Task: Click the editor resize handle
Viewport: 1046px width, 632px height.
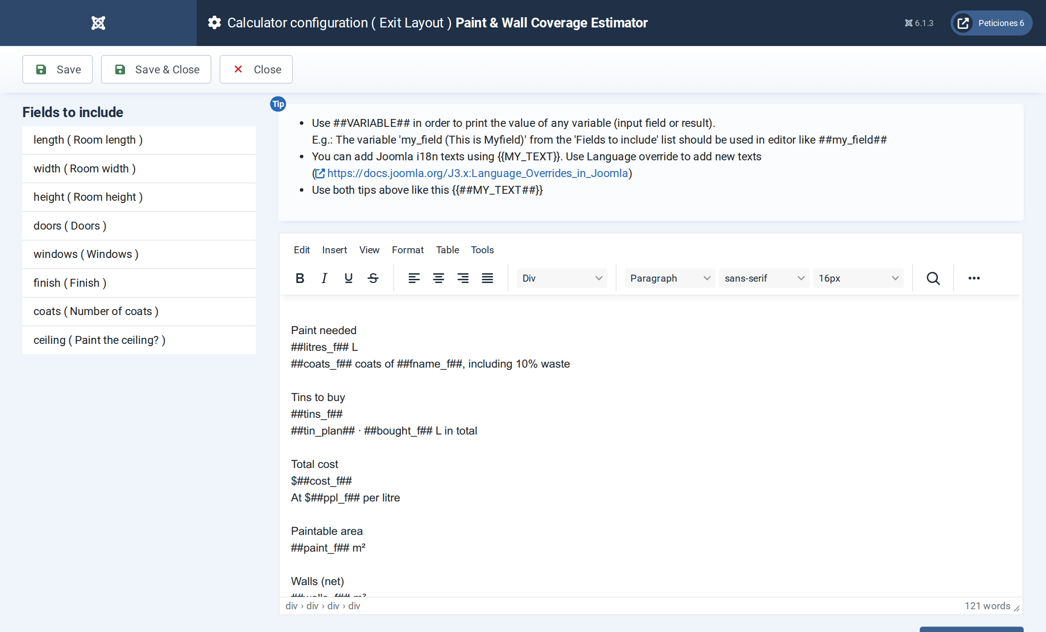Action: (1017, 608)
